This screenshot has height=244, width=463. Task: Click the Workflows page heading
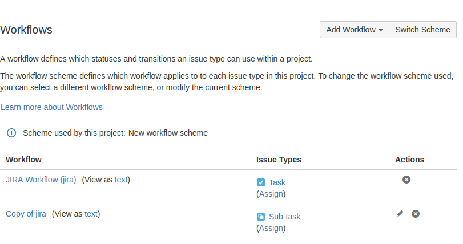(26, 30)
